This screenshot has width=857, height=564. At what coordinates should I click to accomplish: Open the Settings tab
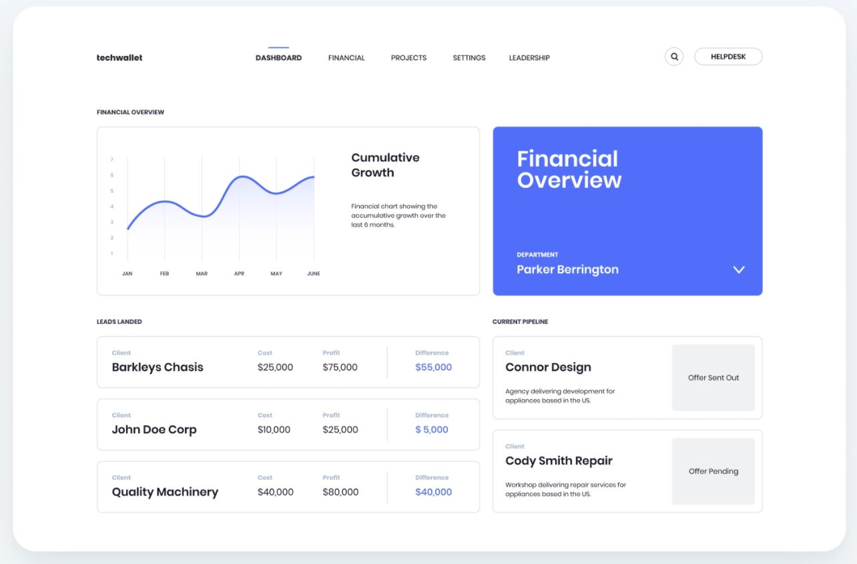[469, 58]
